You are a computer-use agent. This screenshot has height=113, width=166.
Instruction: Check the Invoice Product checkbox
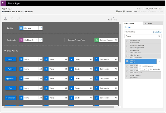click(x=127, y=41)
